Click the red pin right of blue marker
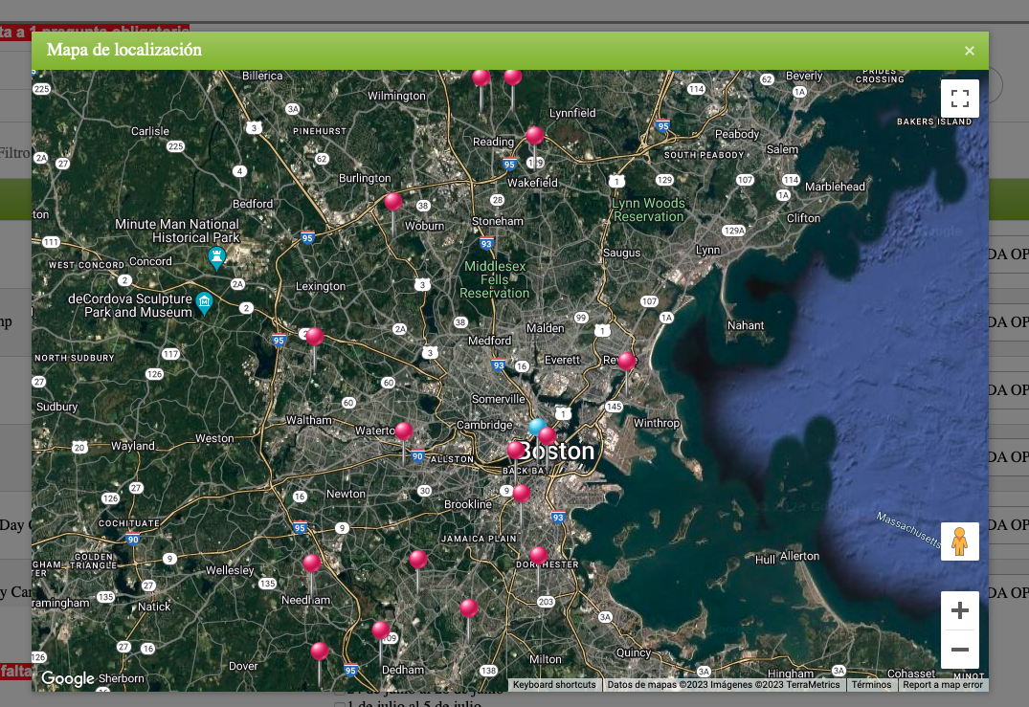 (548, 436)
